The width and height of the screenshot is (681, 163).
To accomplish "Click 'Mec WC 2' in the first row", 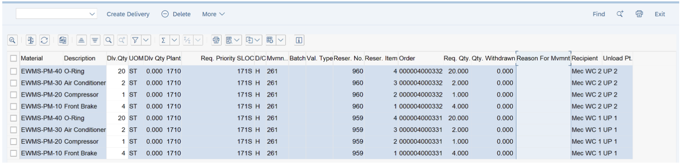I will 585,71.
